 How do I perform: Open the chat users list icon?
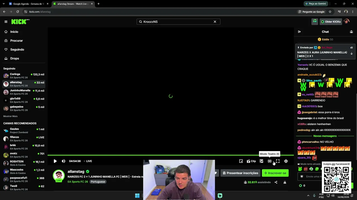[351, 32]
